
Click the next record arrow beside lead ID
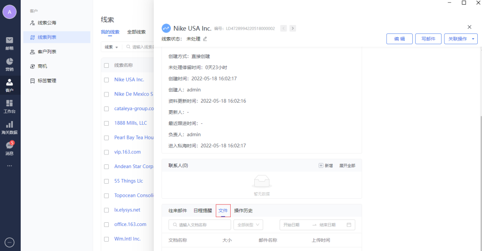(293, 28)
